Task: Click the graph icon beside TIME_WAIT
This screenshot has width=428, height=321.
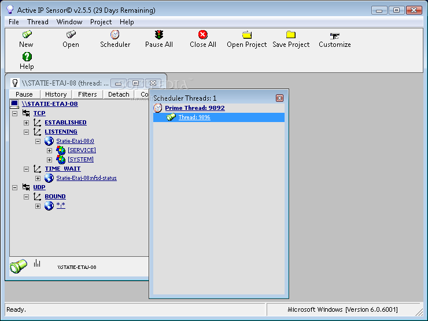Action: point(38,169)
